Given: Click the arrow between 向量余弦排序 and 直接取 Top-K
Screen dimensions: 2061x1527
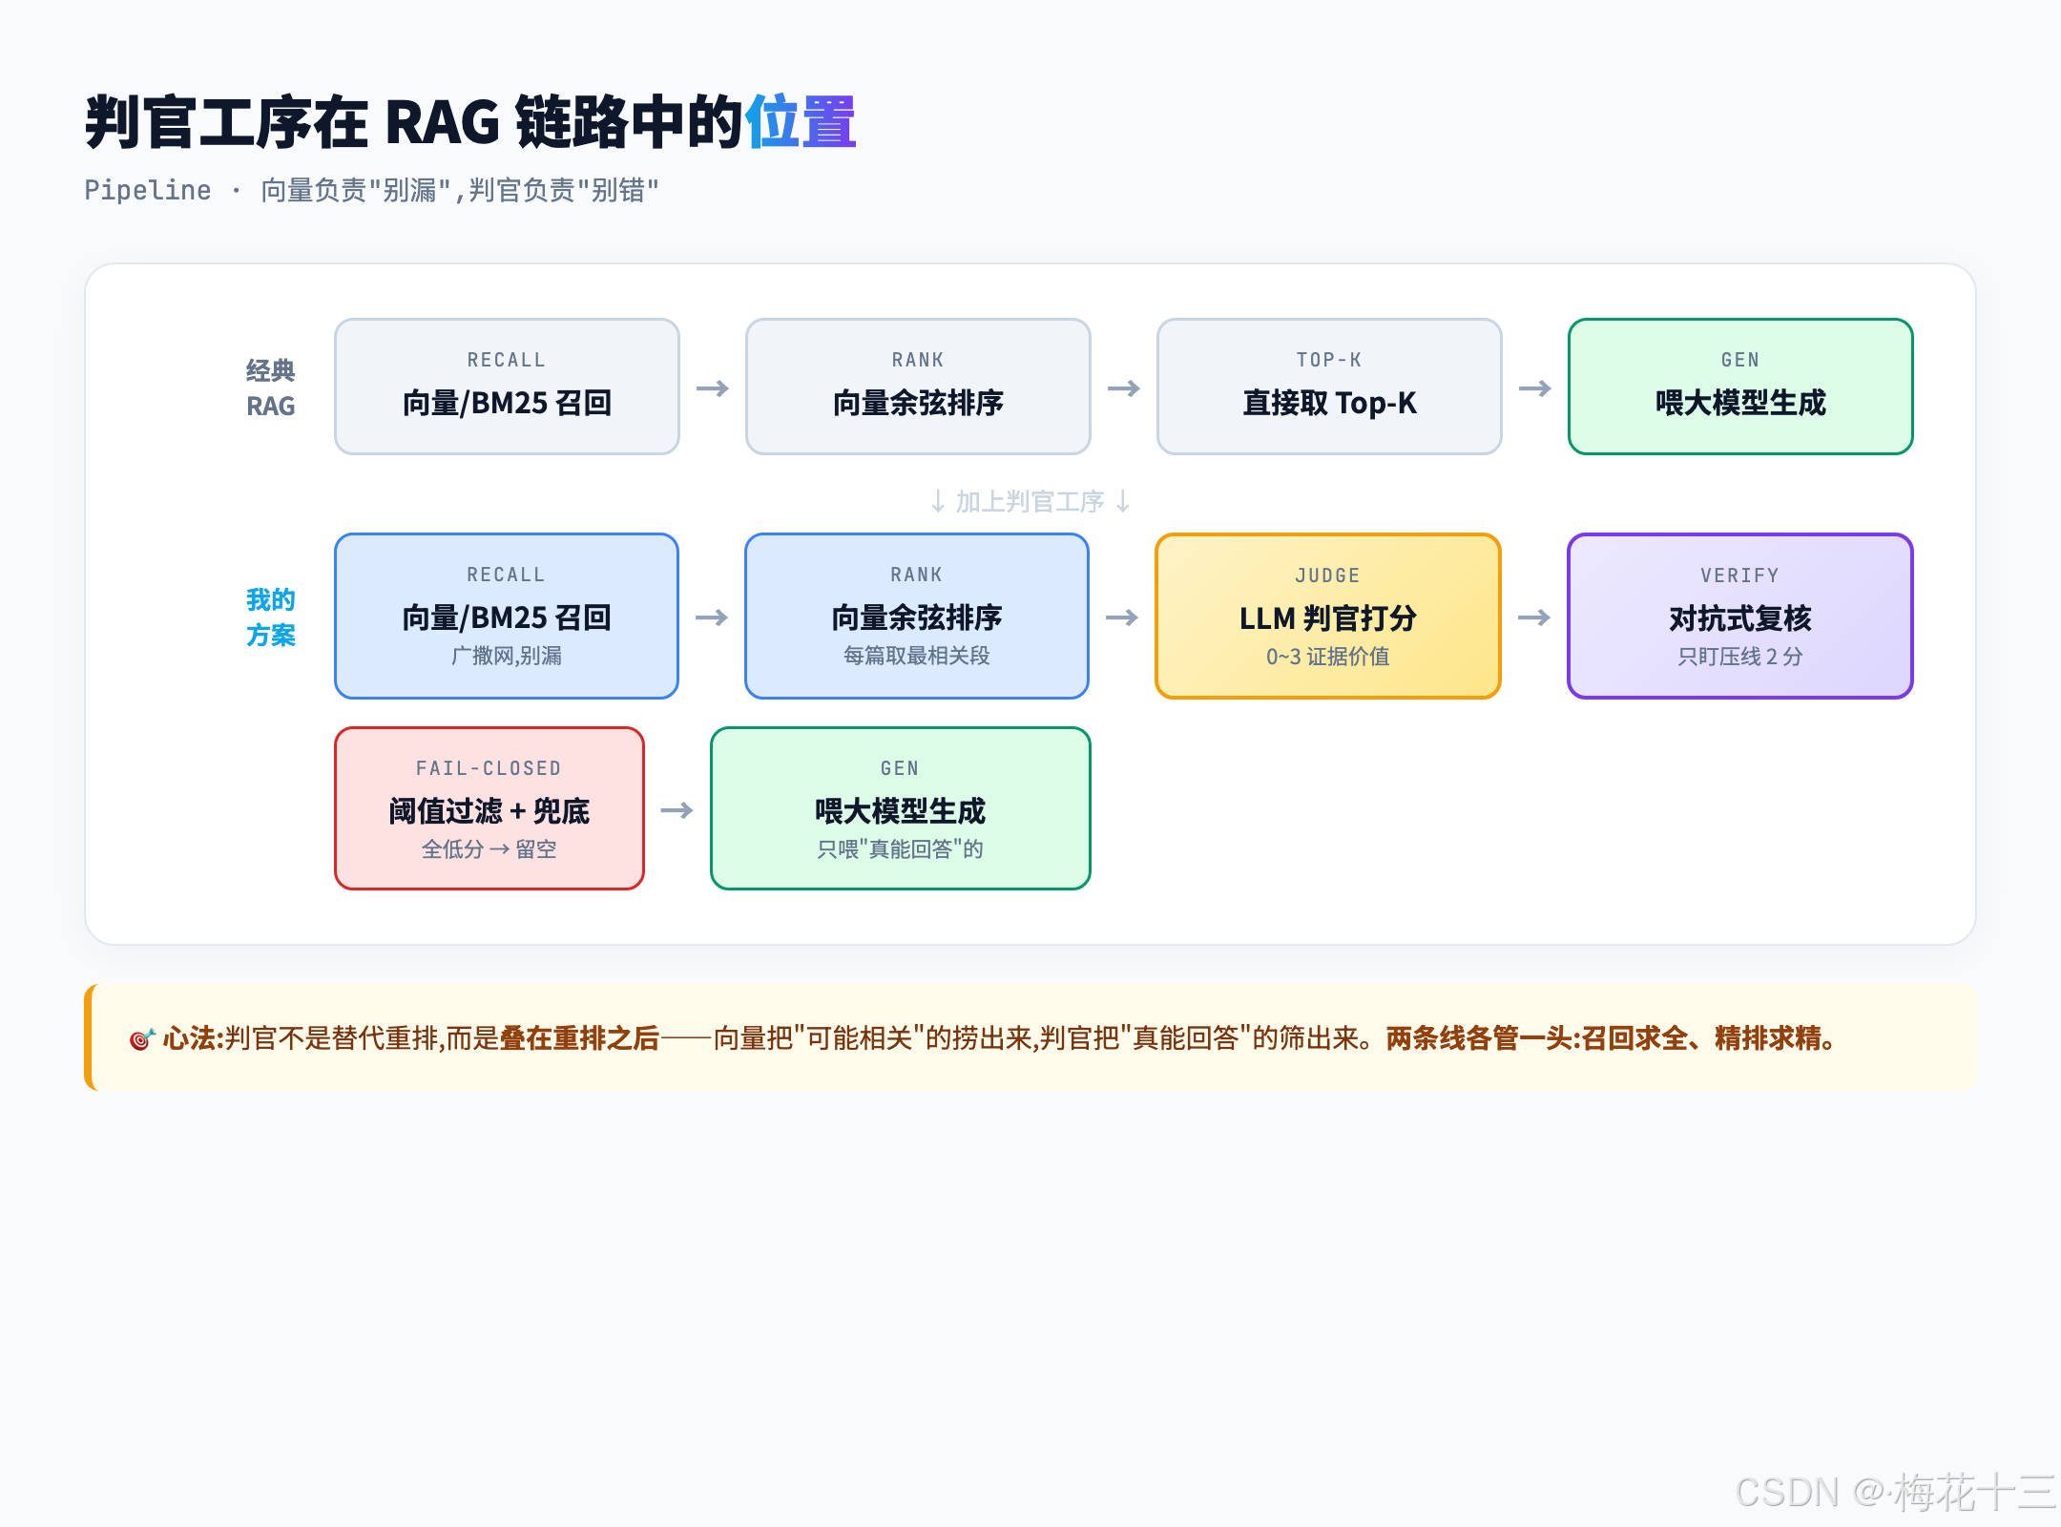Looking at the screenshot, I should [1124, 388].
